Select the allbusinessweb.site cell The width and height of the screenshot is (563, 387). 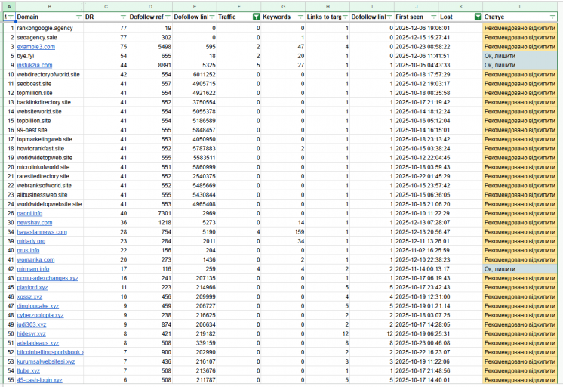point(50,195)
